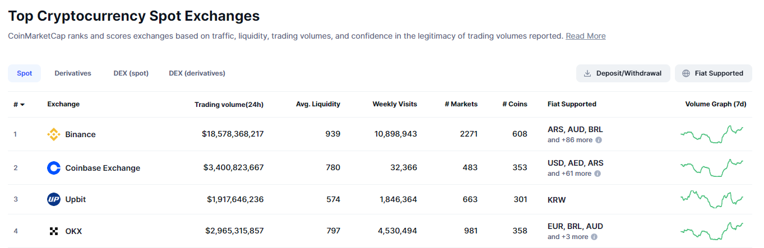Sort table by Weekly Visits header

pyautogui.click(x=395, y=104)
